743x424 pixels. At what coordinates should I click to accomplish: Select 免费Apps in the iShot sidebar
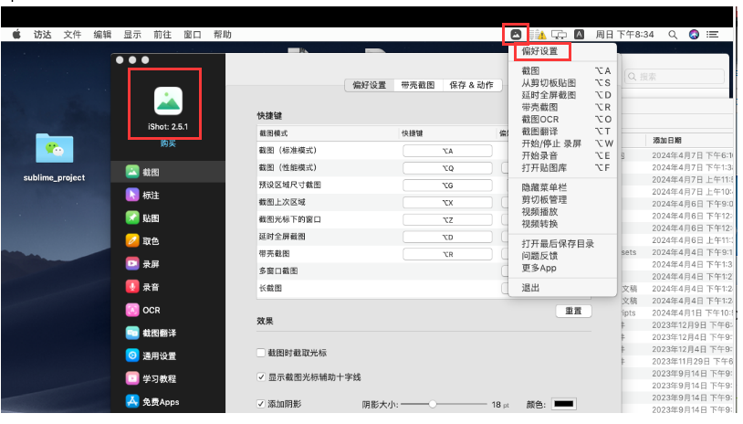pyautogui.click(x=168, y=402)
